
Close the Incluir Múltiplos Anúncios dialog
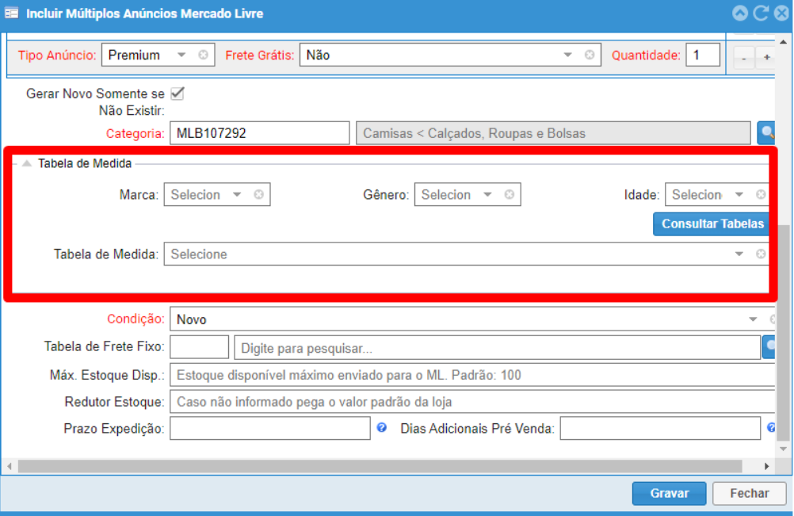tap(781, 13)
